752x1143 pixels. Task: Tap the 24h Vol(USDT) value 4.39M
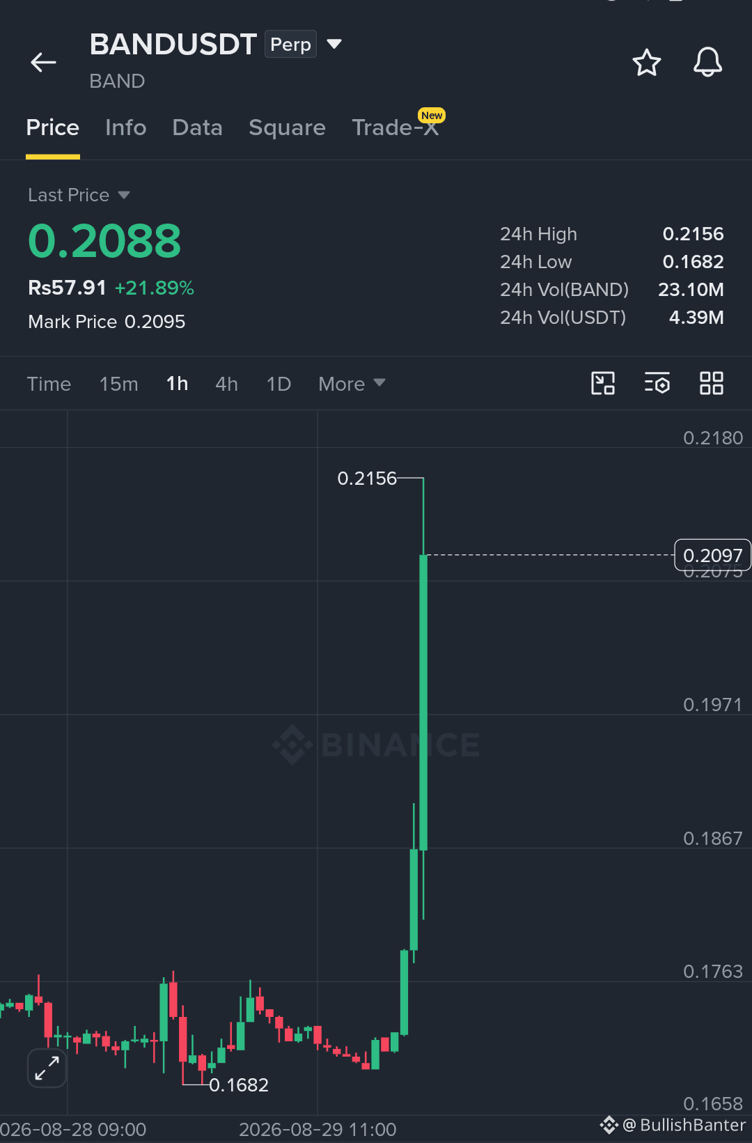(696, 318)
